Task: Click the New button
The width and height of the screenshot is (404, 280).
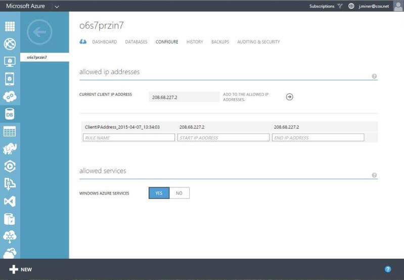Action: (x=21, y=269)
